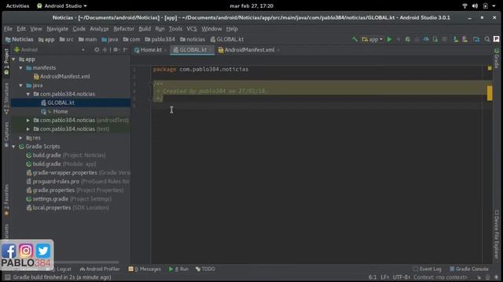
Task: Open the Refactor menu
Action: point(124,29)
